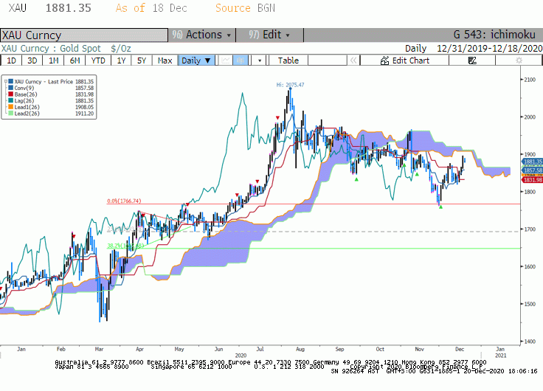Click the red 1831.98 axis price tag

coord(532,180)
